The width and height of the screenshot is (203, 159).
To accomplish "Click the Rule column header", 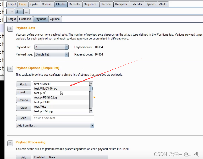I will click(78, 157).
